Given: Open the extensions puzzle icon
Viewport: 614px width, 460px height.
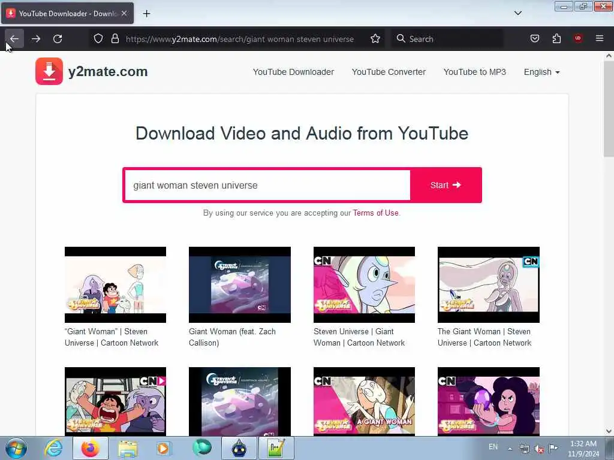Looking at the screenshot, I should click(x=556, y=39).
